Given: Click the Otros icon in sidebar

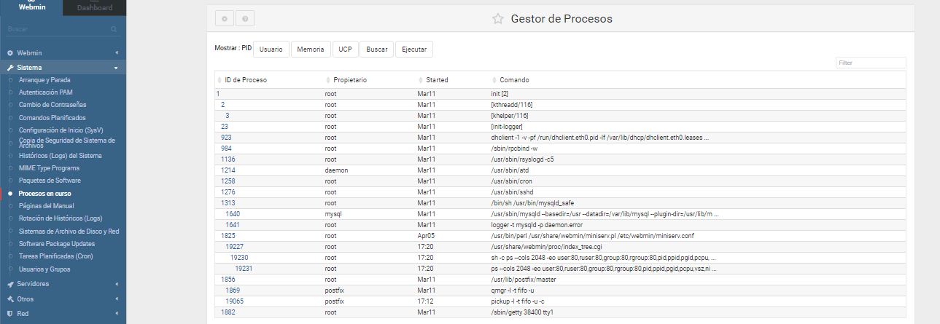Looking at the screenshot, I should click(x=10, y=299).
